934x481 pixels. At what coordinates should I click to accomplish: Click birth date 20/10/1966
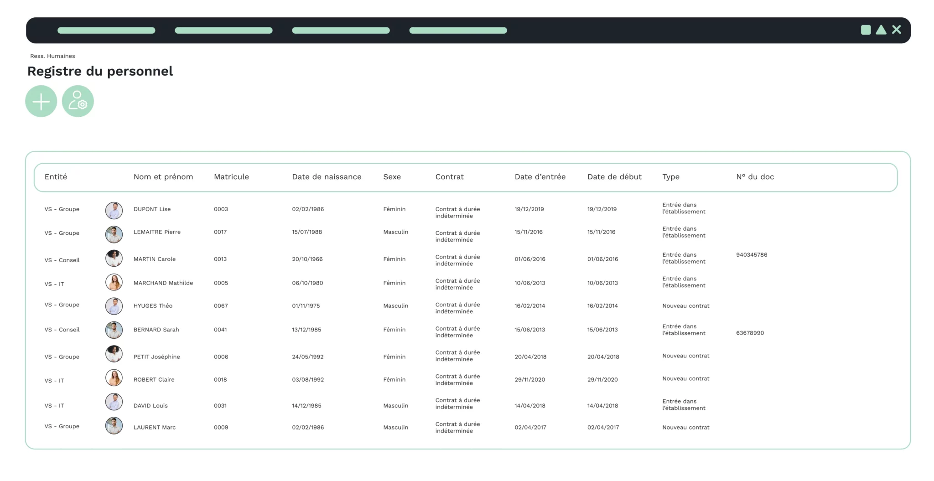point(307,259)
